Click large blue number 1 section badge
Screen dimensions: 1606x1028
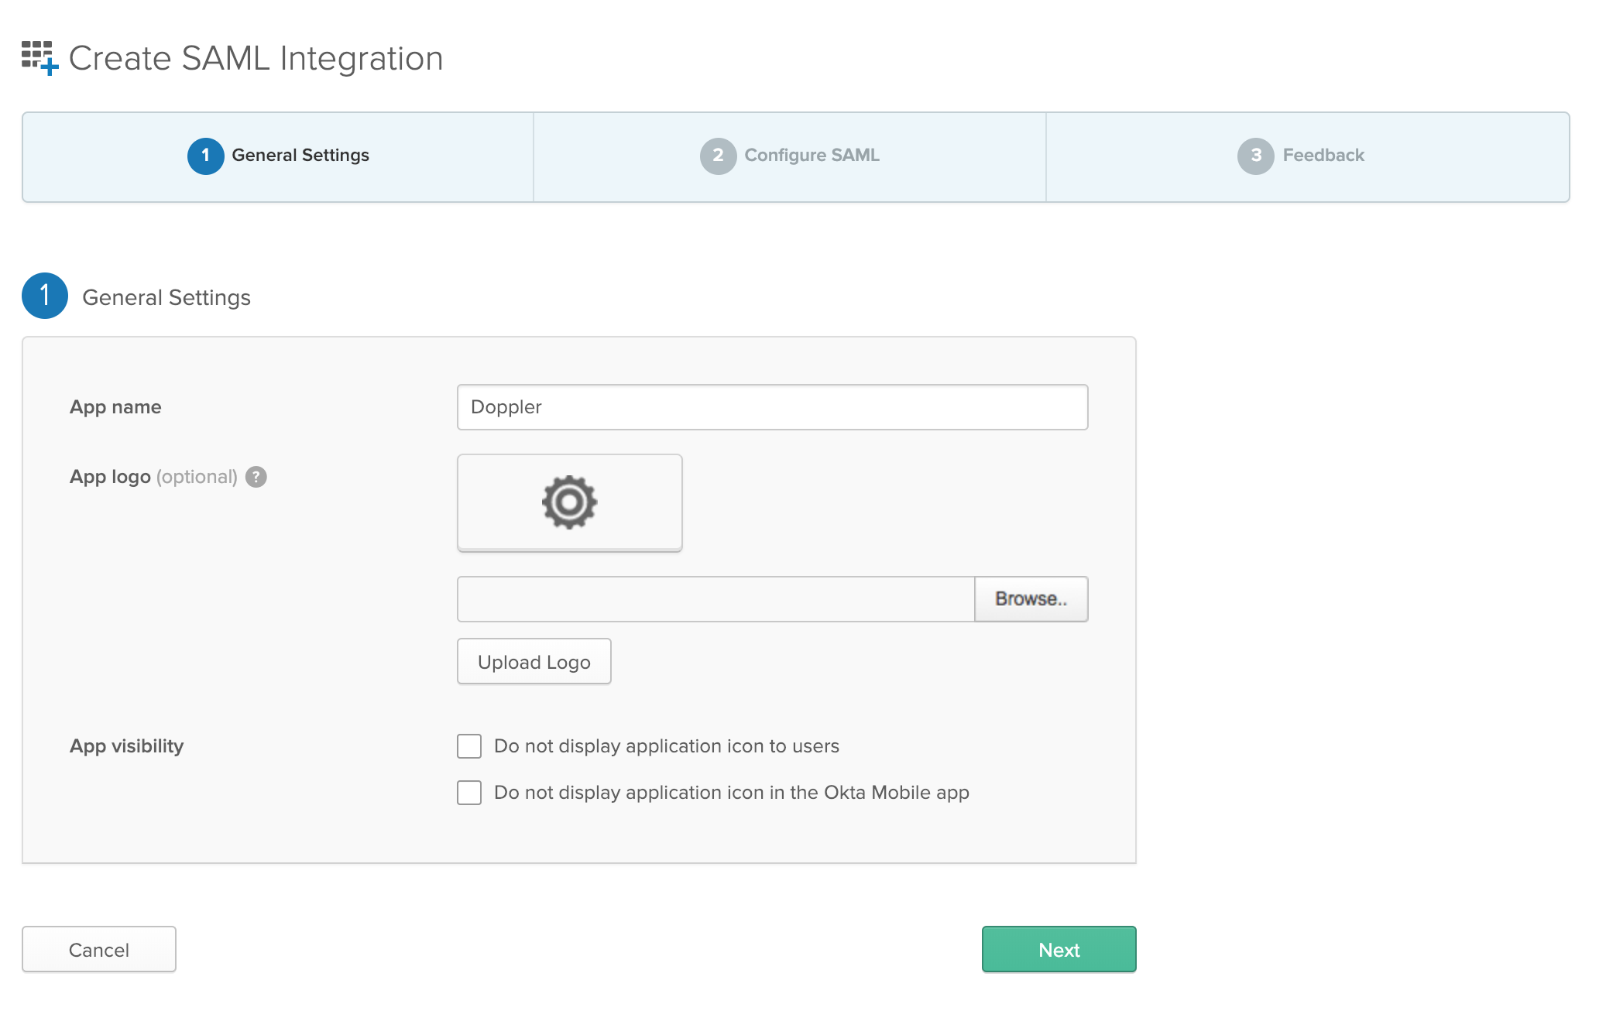45,296
